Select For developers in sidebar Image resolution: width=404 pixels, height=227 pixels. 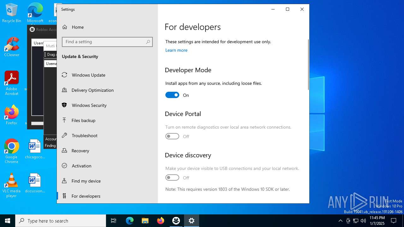[107, 196]
